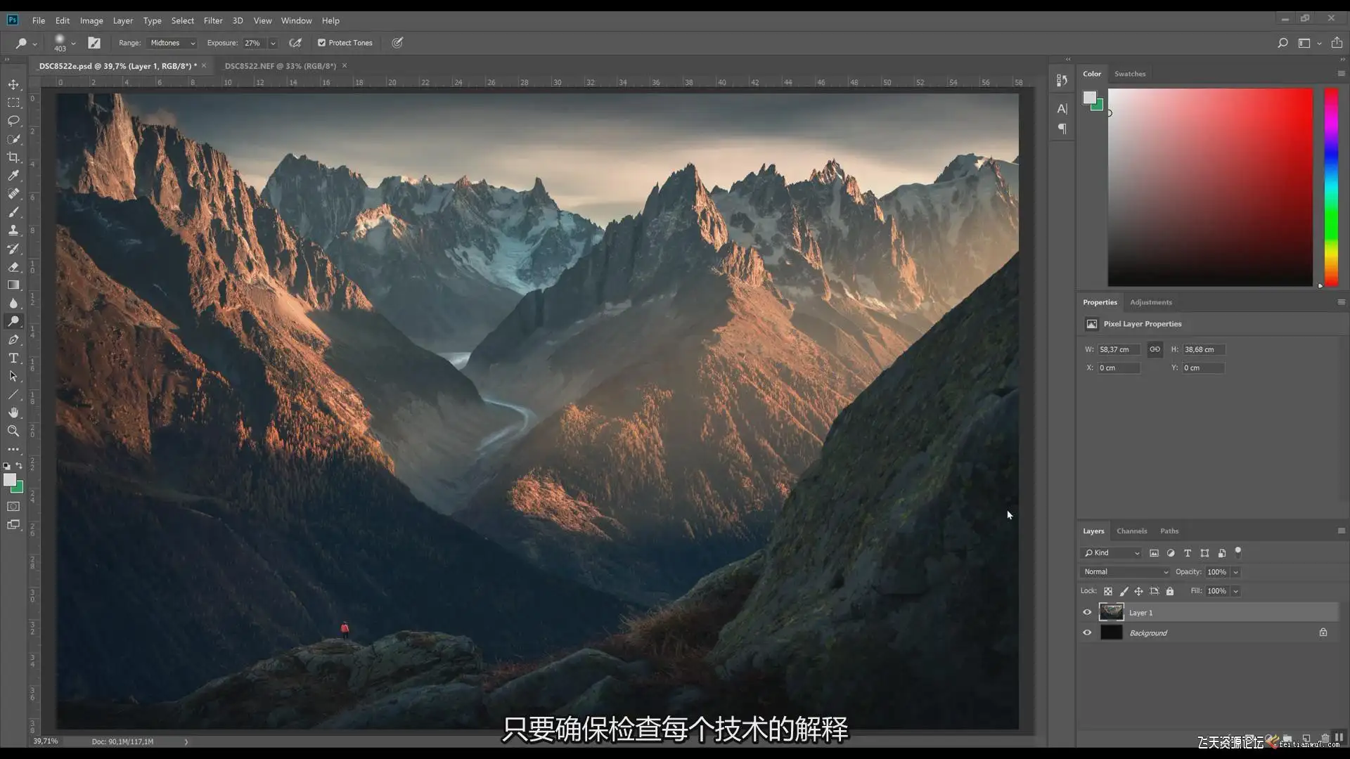Screen dimensions: 1350x759
Task: Switch to the Channels tab
Action: (1131, 531)
